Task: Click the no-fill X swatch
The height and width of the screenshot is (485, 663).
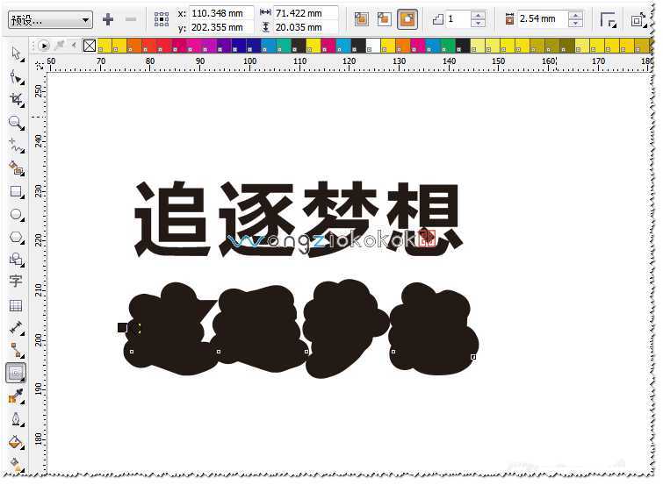Action: click(x=89, y=46)
